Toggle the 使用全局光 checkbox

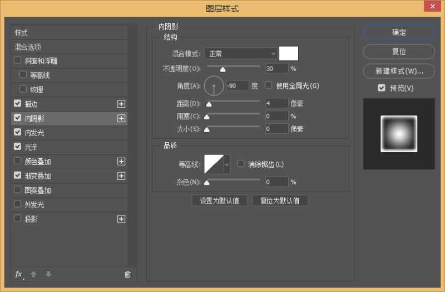[x=269, y=85]
